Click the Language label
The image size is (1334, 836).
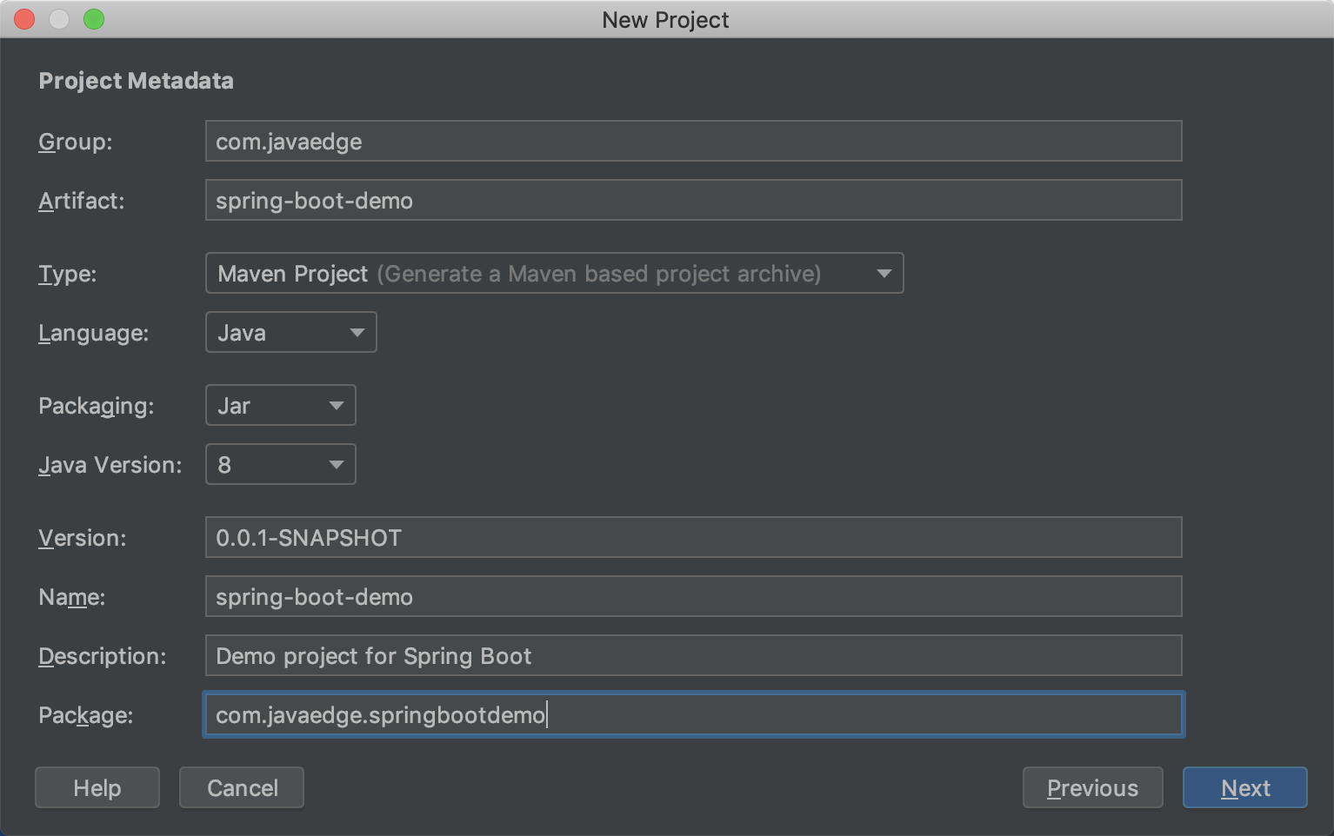(x=94, y=333)
